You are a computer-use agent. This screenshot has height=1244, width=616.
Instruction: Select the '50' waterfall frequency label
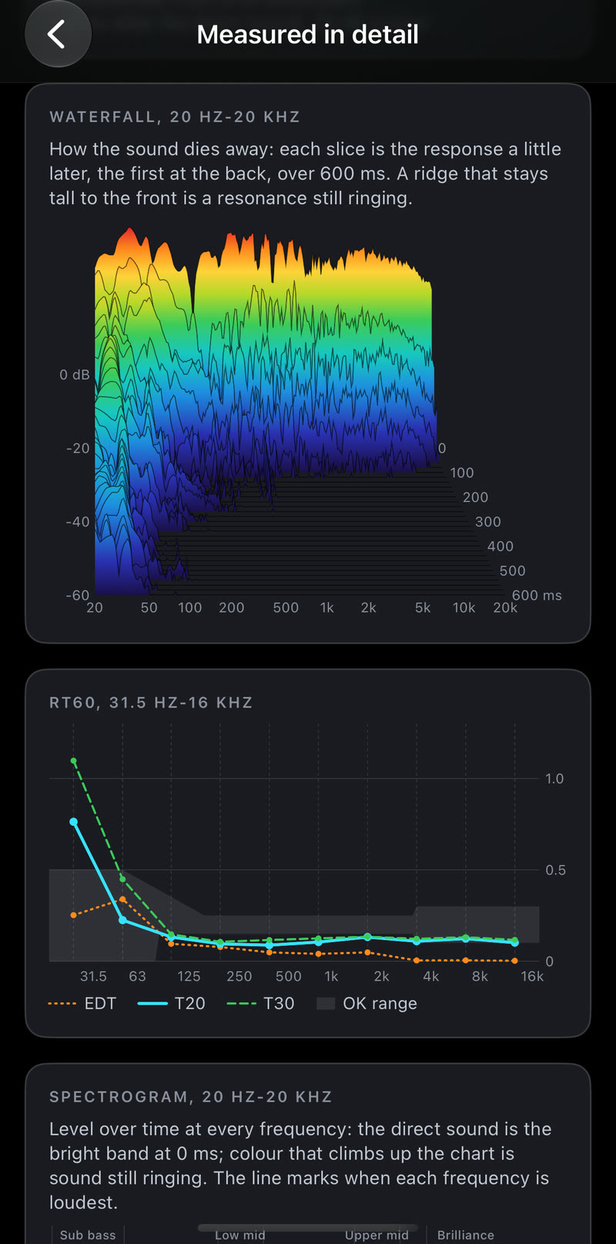coord(149,607)
